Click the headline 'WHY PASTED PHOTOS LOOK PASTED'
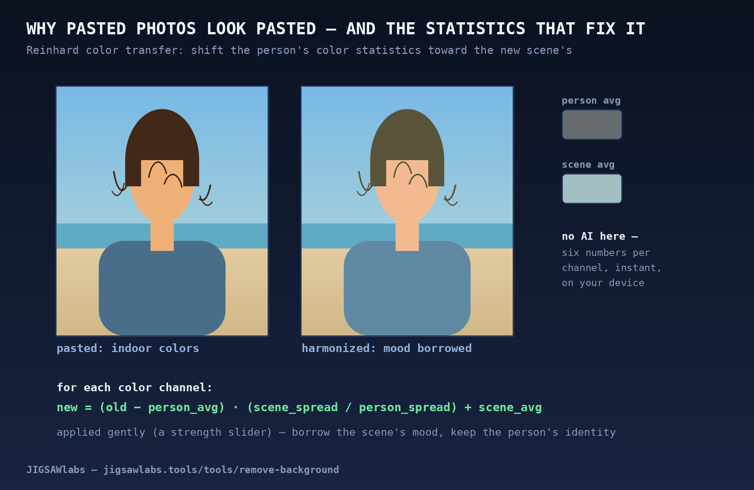This screenshot has width=754, height=490. pos(171,29)
